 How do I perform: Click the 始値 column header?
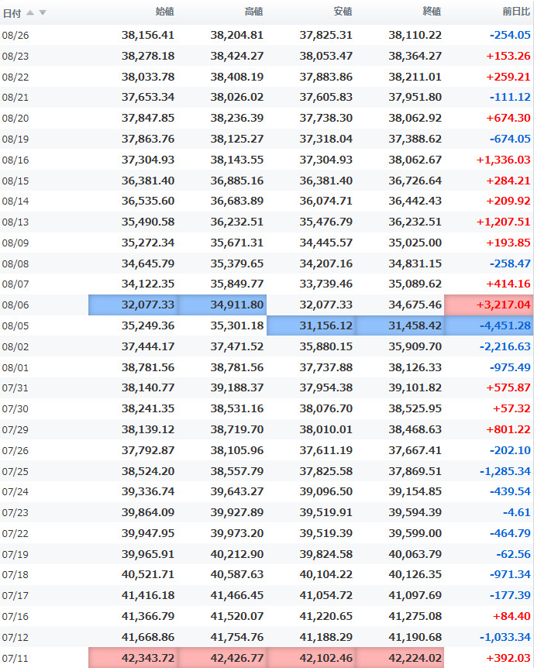164,12
